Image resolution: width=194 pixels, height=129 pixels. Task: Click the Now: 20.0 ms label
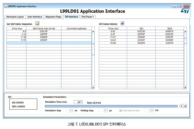(x=94, y=103)
